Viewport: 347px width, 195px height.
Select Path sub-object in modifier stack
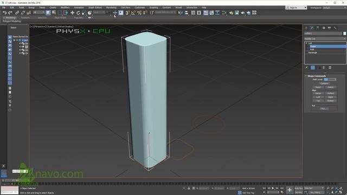[312, 49]
